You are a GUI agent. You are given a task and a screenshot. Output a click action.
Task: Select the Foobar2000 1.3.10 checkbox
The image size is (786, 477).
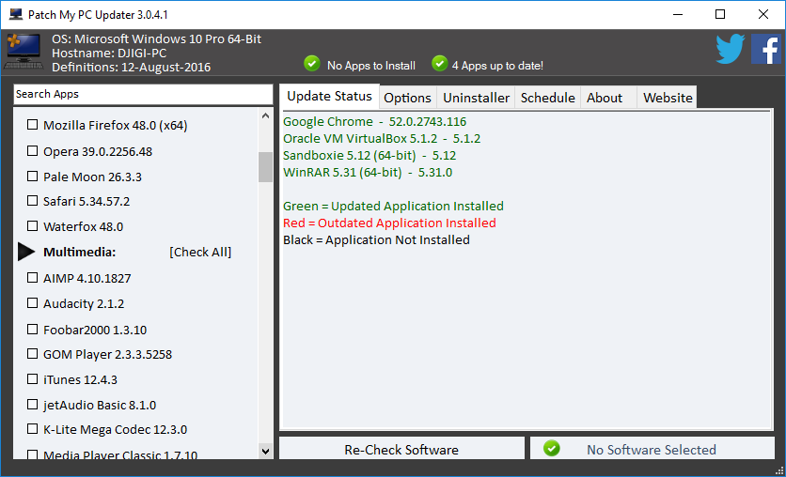[x=32, y=330]
